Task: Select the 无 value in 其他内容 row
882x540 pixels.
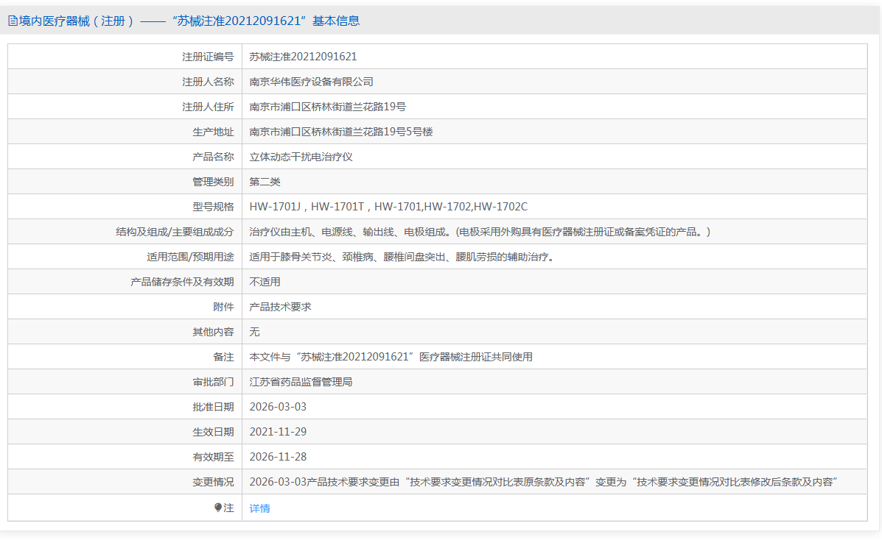Action: (255, 332)
